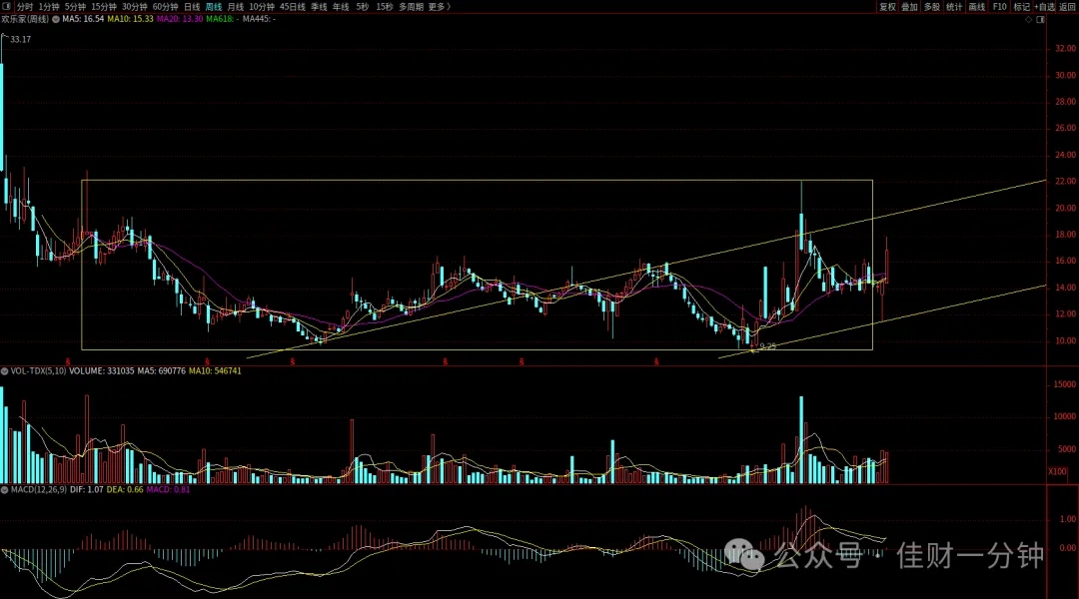This screenshot has height=599, width=1079.
Task: Select the 5秒 period tab
Action: point(363,7)
